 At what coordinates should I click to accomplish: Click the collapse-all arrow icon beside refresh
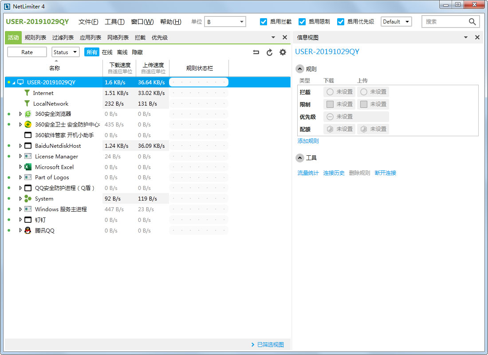[x=256, y=52]
